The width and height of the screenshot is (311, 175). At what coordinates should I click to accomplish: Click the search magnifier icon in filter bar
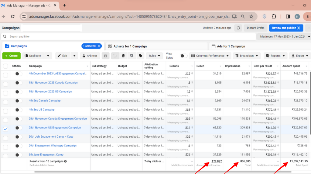click(5, 36)
